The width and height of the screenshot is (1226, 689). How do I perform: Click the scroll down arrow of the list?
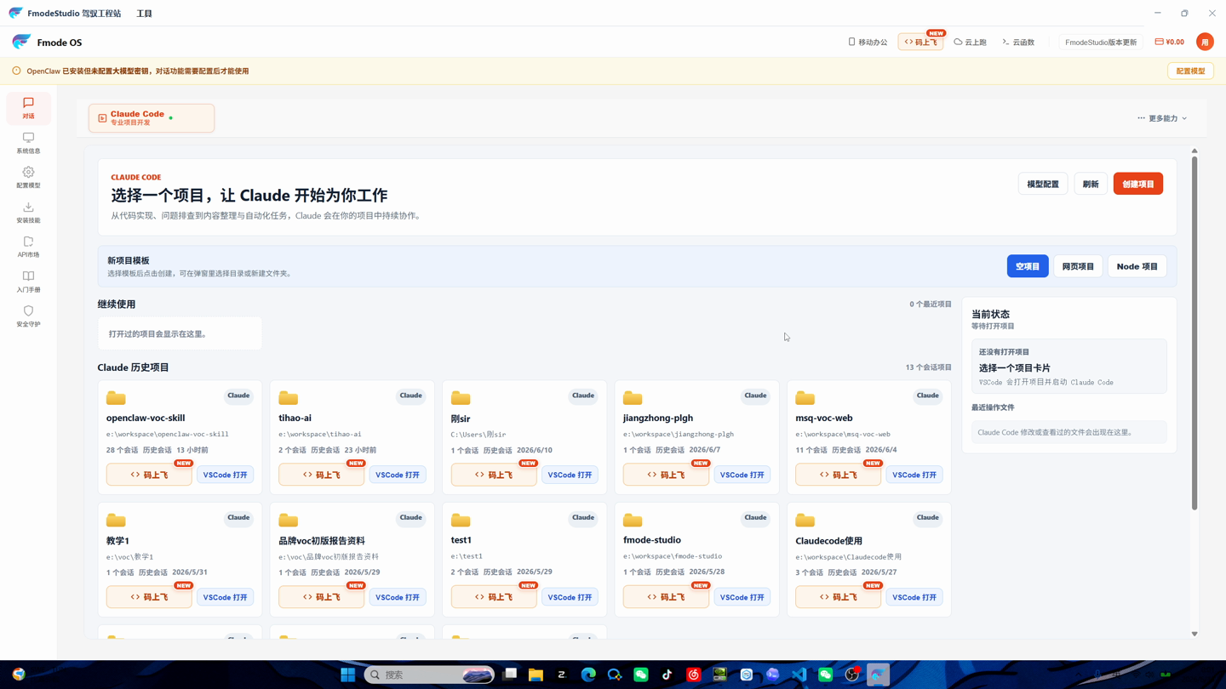pos(1194,634)
